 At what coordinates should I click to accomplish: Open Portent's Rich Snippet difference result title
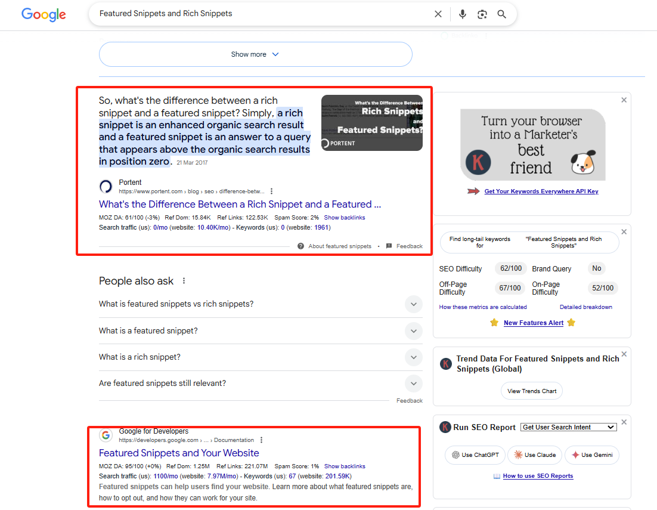tap(240, 204)
